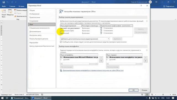Click the help question mark in dialog
Image resolution: width=177 pixels, height=100 pixels.
click(x=141, y=6)
